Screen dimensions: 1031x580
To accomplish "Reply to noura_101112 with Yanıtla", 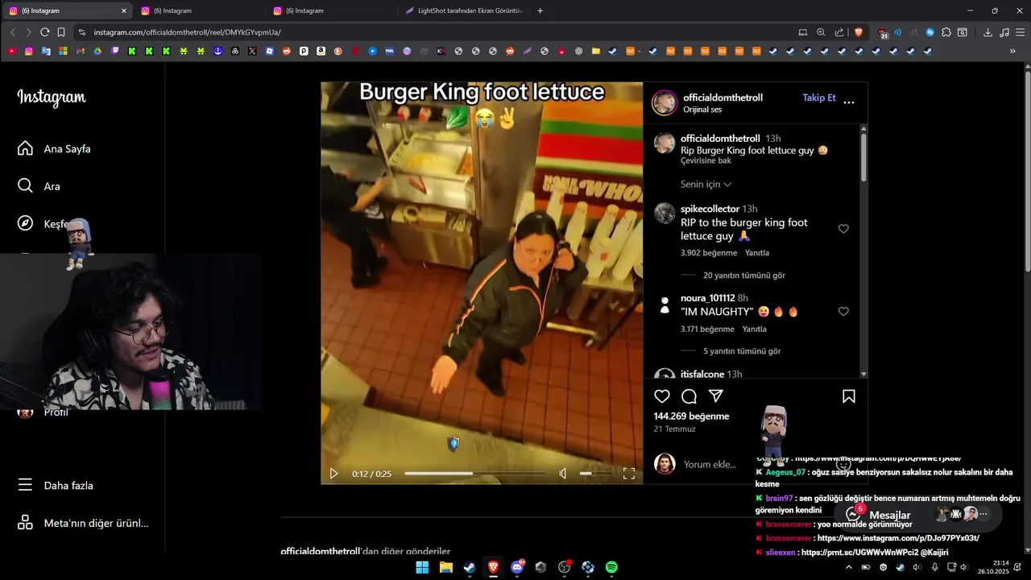I will click(754, 329).
